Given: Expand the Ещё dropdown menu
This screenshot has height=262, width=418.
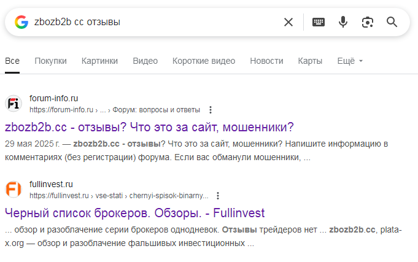Looking at the screenshot, I should [x=350, y=61].
